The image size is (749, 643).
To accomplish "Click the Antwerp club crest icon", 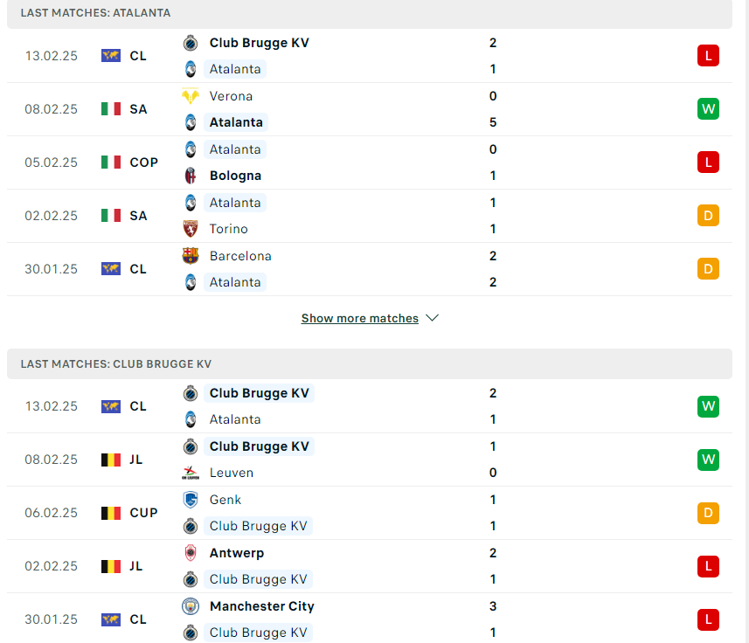I will pos(191,553).
